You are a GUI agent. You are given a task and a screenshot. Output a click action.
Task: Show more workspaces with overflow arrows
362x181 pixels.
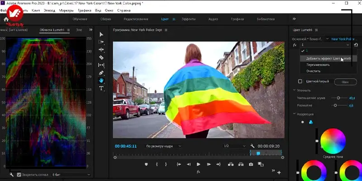294,19
